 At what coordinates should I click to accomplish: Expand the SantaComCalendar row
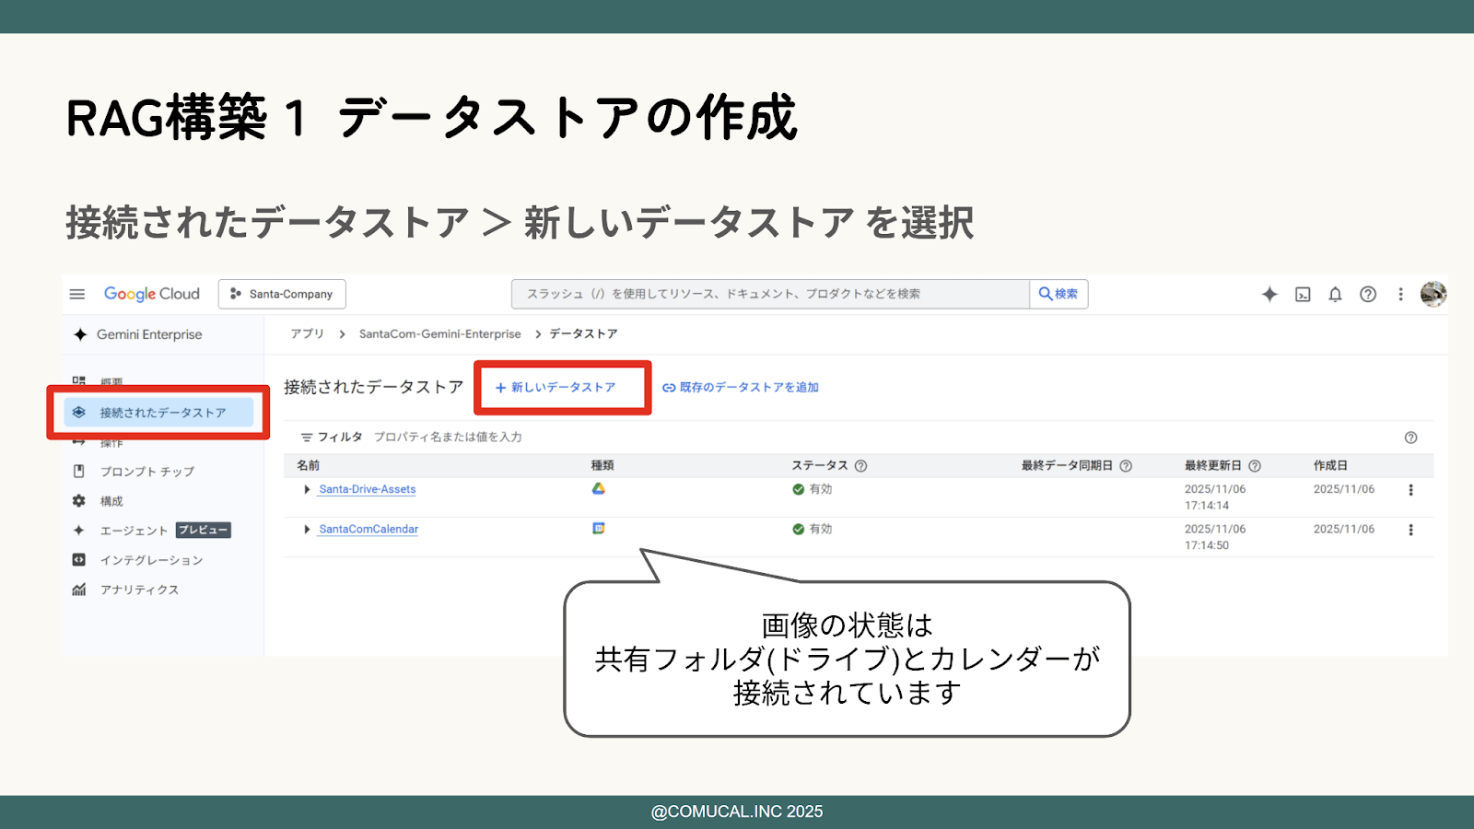pos(307,530)
